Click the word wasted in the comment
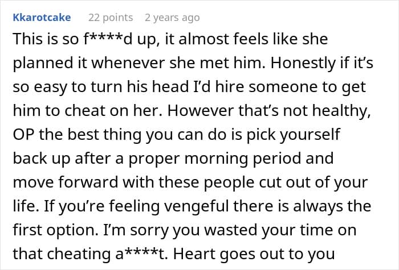 (231, 230)
